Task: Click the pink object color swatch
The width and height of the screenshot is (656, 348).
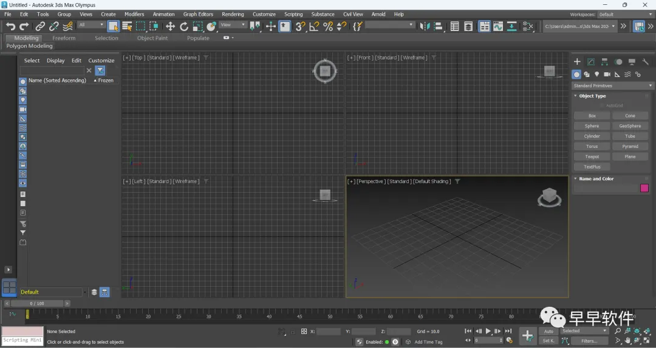Action: click(x=644, y=189)
